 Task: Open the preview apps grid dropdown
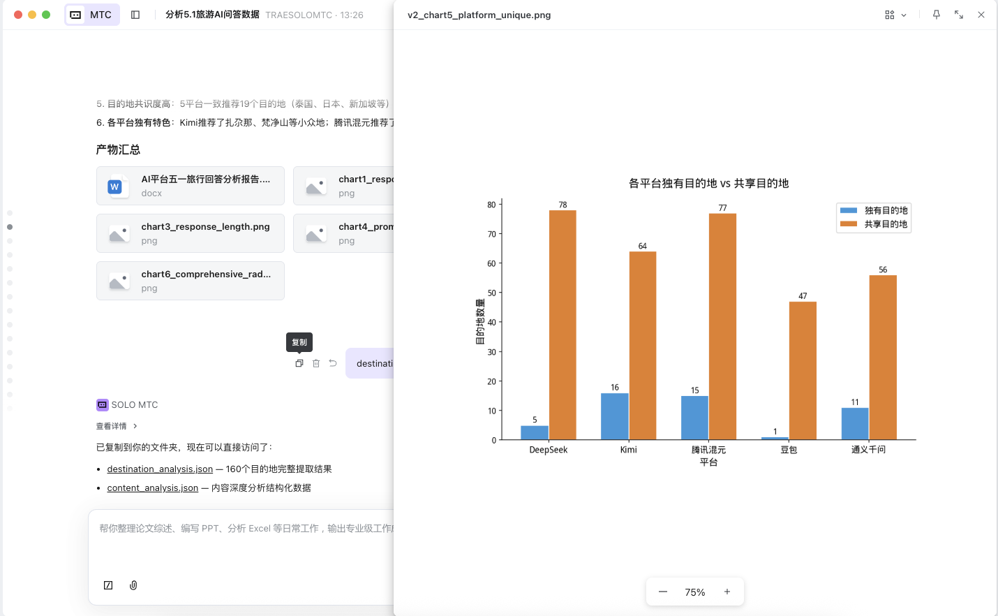895,15
